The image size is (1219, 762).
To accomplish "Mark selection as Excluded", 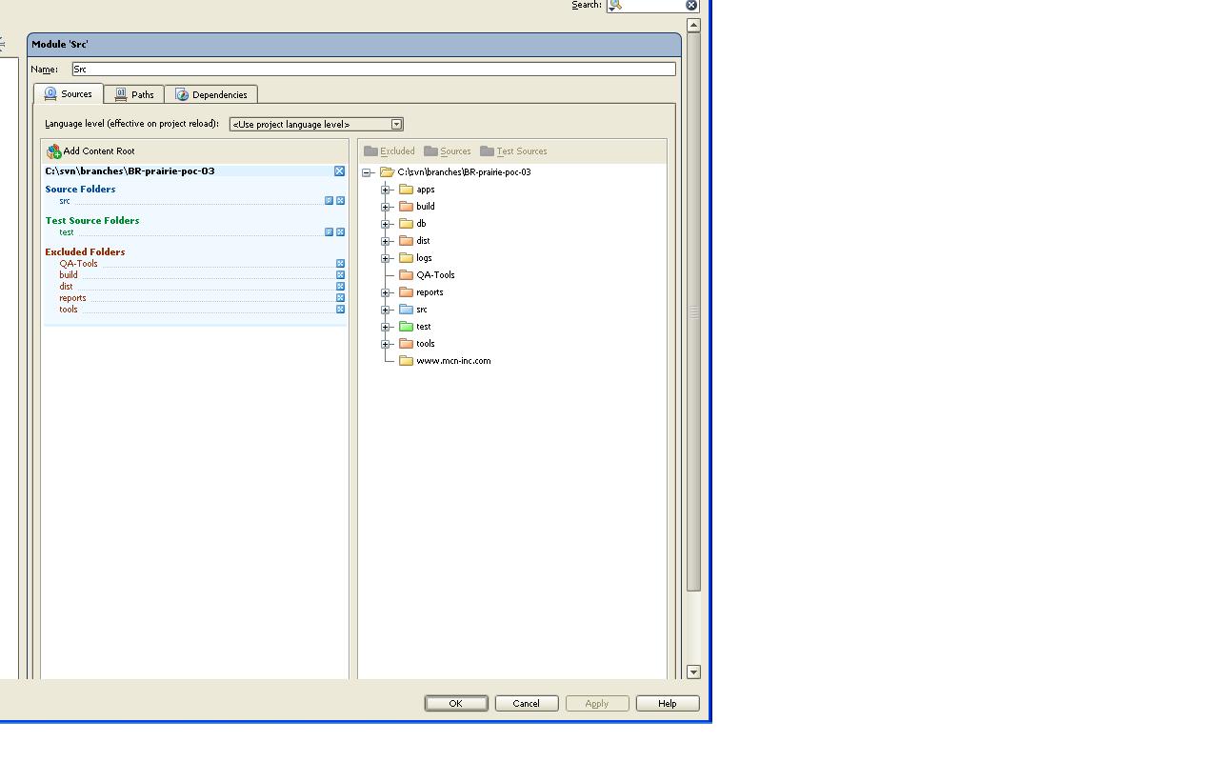I will pos(390,151).
